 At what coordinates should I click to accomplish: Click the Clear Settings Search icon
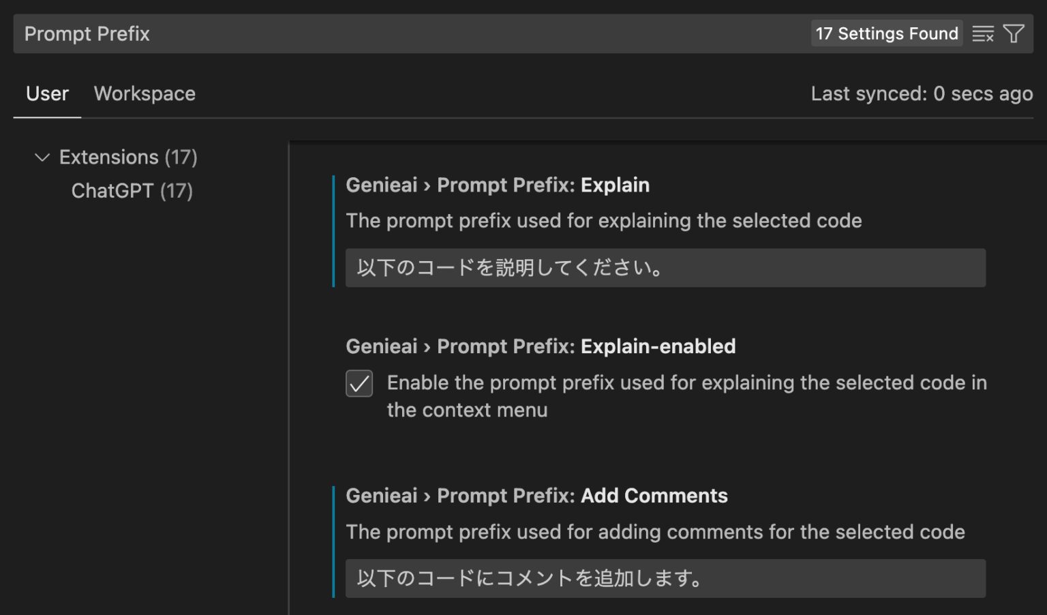pos(983,33)
